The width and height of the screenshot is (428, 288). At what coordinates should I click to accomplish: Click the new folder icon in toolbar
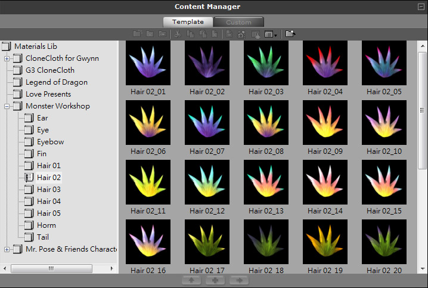click(x=138, y=34)
